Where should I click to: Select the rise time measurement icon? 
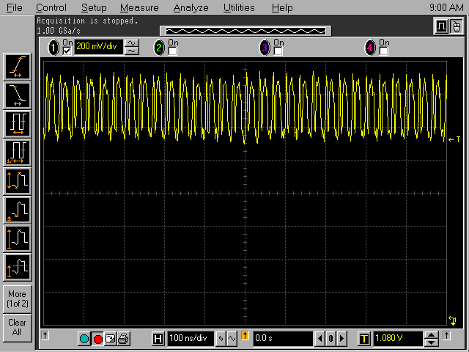pyautogui.click(x=17, y=67)
